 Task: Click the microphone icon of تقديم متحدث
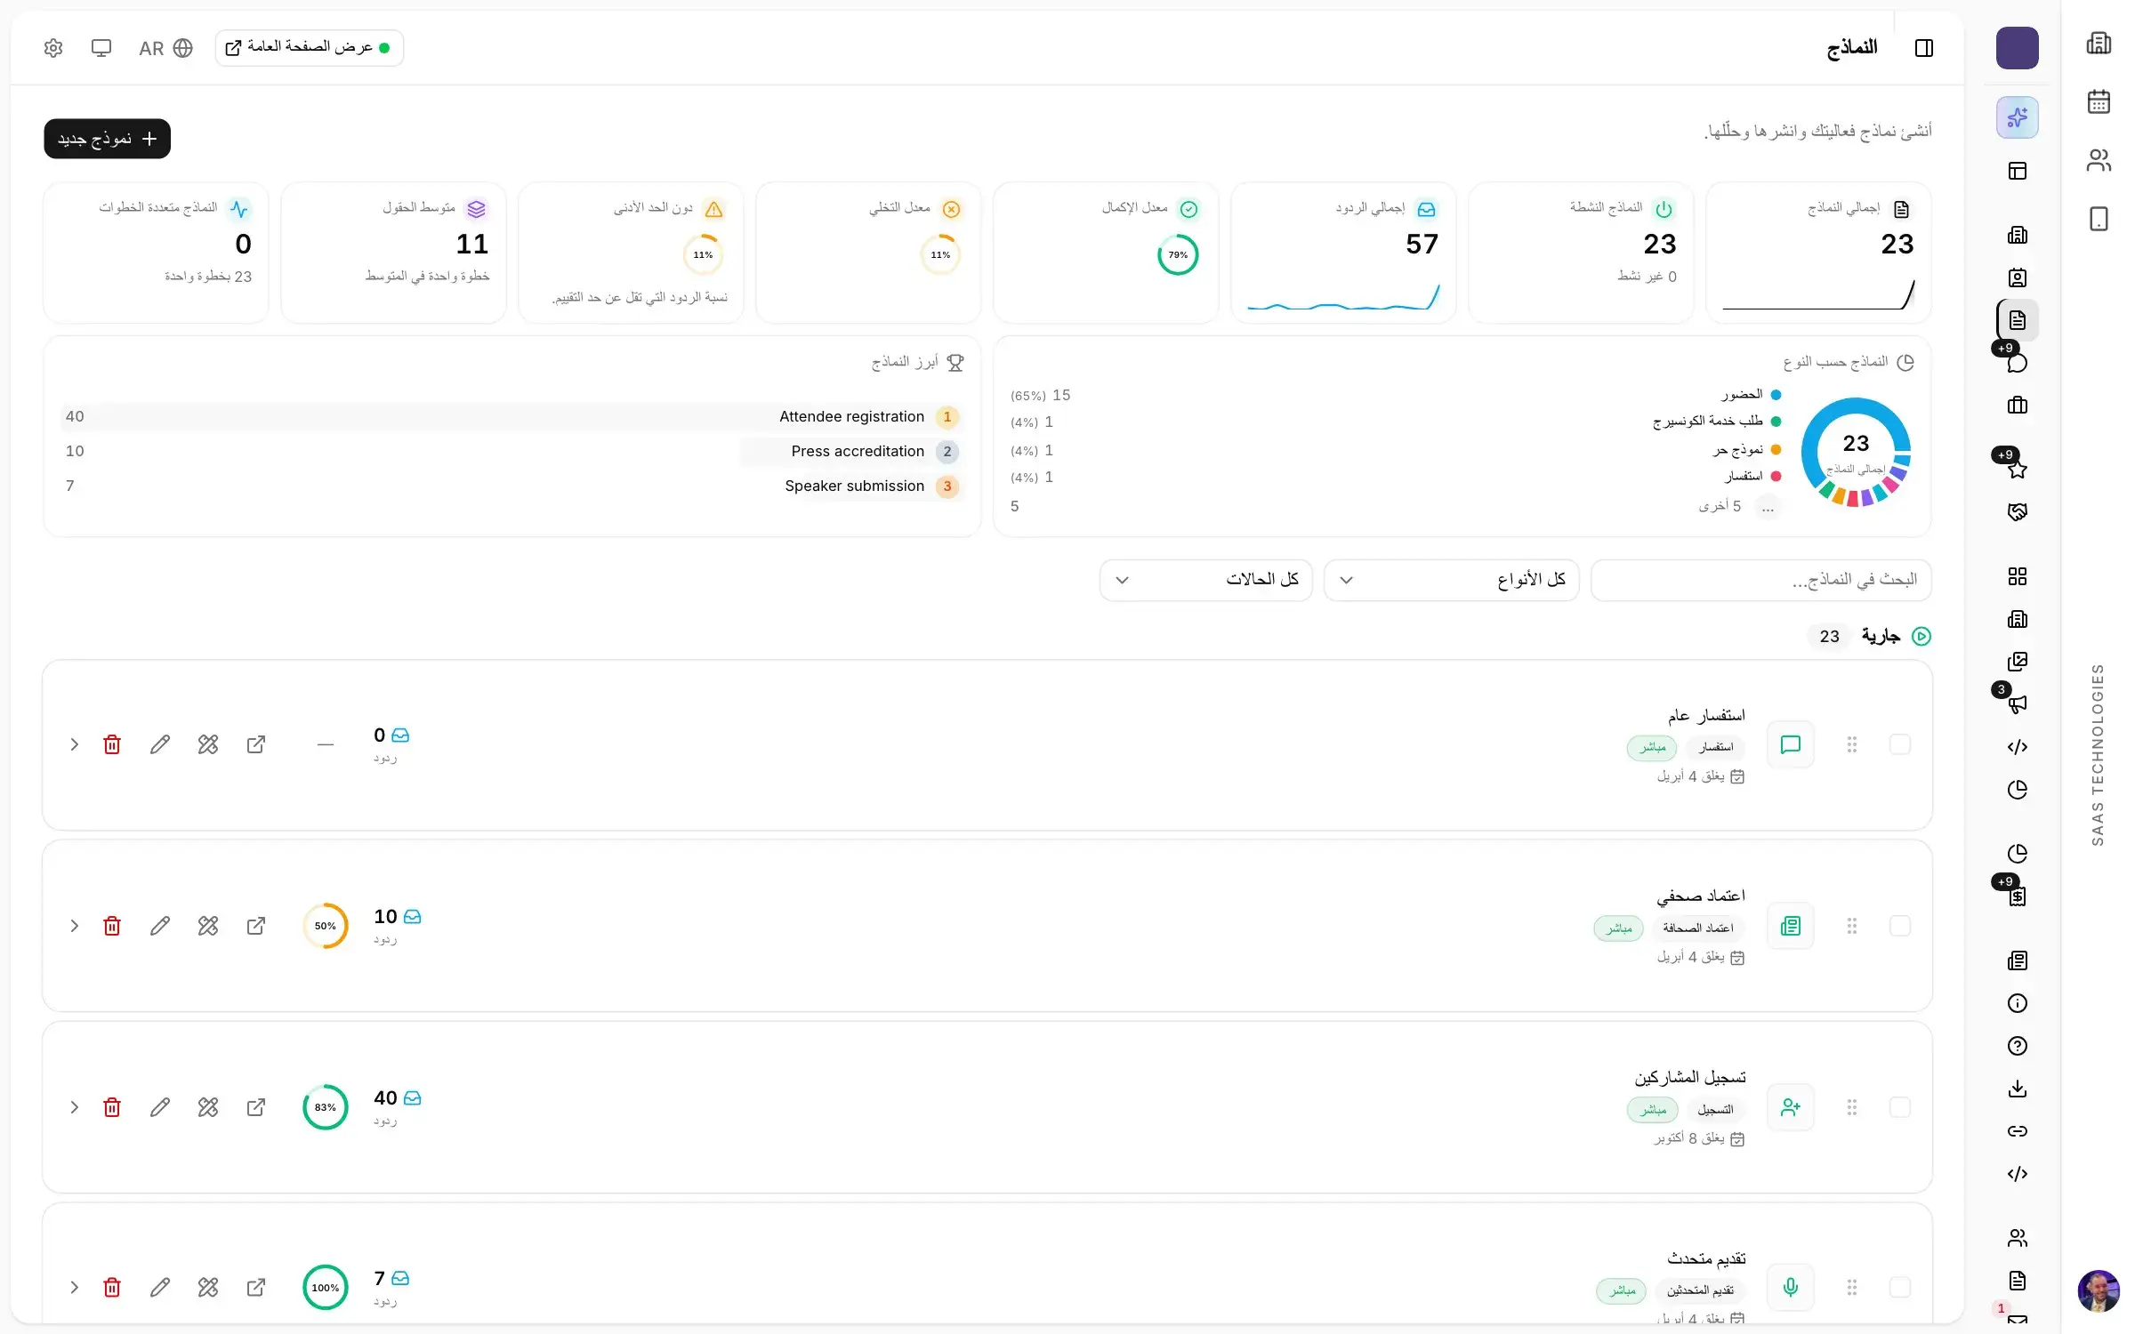pos(1791,1287)
